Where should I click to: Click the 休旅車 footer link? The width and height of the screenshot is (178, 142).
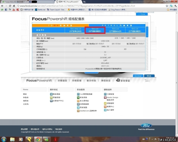click(26, 97)
